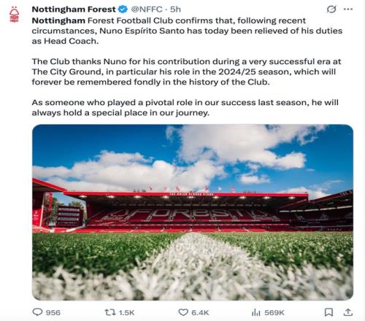The width and height of the screenshot is (365, 321).
Task: Click the Nottingham Forest profile avatar
Action: click(14, 15)
